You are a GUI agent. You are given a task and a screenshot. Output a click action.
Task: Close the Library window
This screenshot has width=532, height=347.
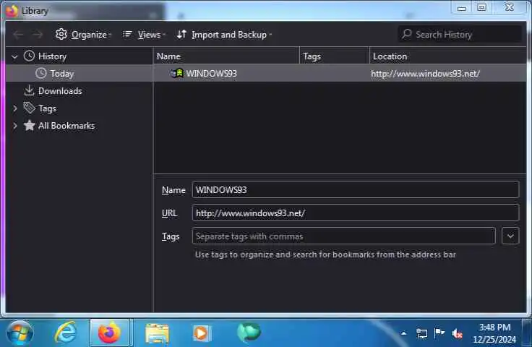pyautogui.click(x=510, y=7)
